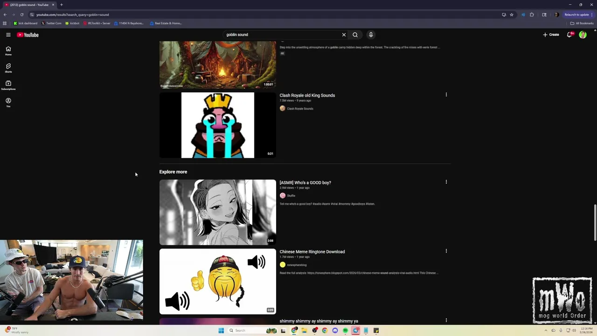The width and height of the screenshot is (597, 336).
Task: Click the tonesphereblog channel avatar
Action: (x=282, y=265)
